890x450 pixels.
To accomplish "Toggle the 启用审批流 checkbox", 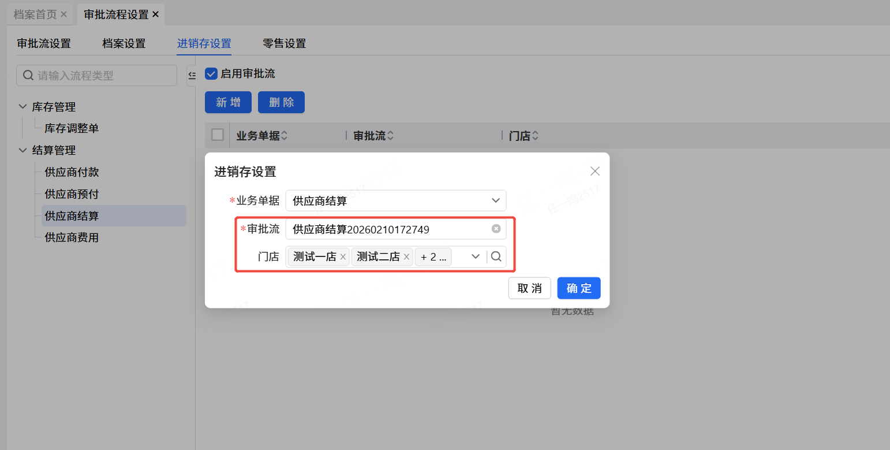I will click(x=211, y=74).
